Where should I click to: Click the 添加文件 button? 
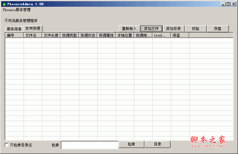pyautogui.click(x=152, y=29)
